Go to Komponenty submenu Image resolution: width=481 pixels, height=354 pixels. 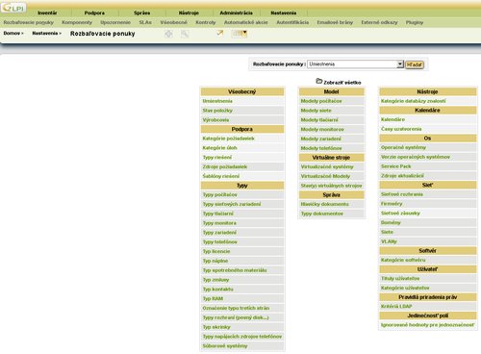coord(77,22)
